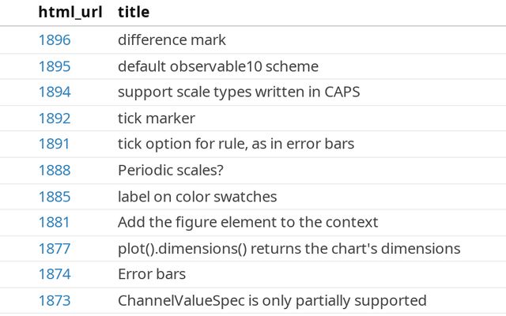This screenshot has width=506, height=316.
Task: Click the html_url column header
Action: coord(70,13)
